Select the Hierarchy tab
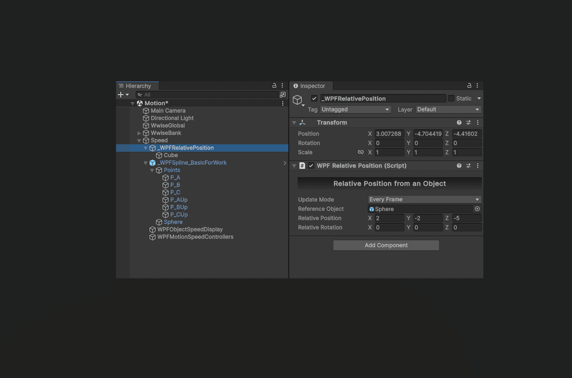The image size is (572, 378). point(137,86)
